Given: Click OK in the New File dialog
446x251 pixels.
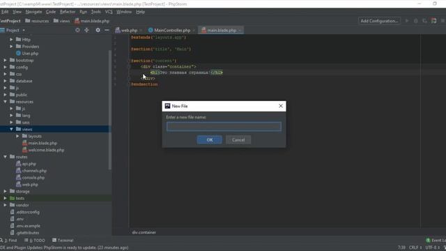Looking at the screenshot, I should tap(210, 139).
